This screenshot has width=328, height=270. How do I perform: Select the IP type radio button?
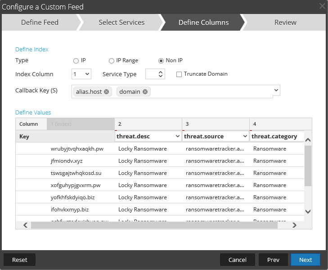point(76,61)
